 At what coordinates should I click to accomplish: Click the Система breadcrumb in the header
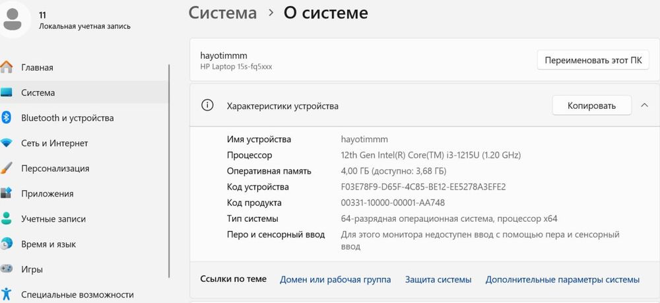(x=222, y=13)
